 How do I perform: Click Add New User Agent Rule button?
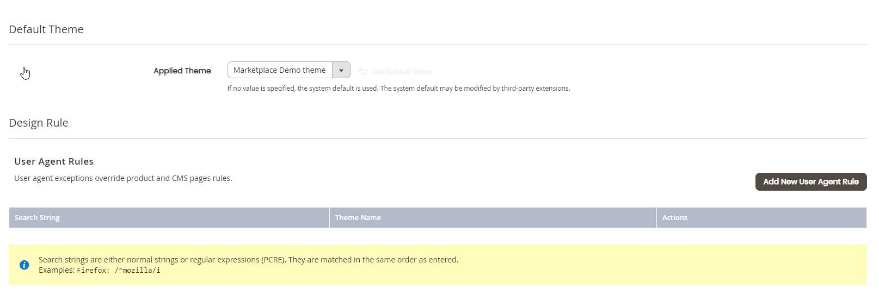click(811, 181)
